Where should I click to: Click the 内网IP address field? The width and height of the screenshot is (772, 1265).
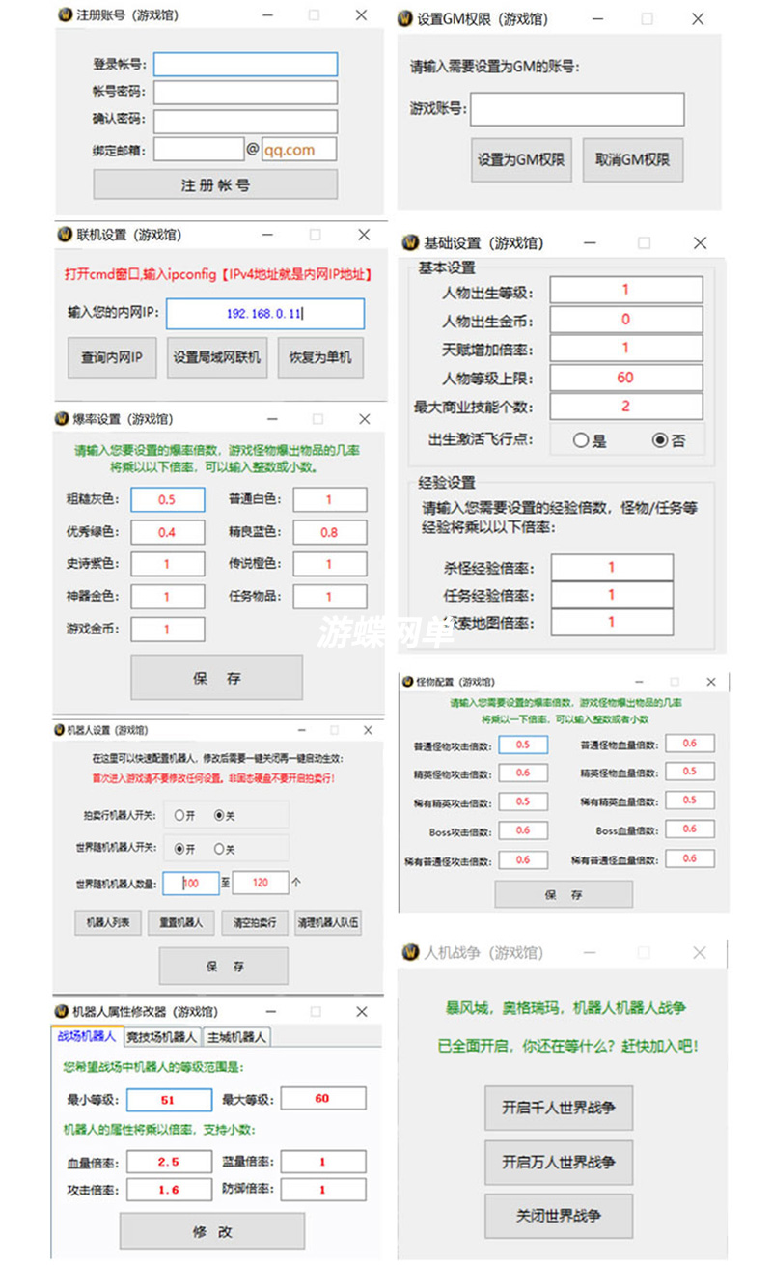pos(265,314)
